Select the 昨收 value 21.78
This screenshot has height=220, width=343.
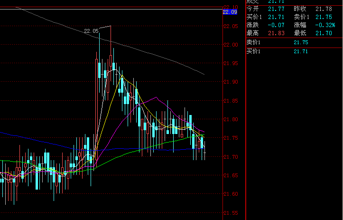pyautogui.click(x=324, y=9)
